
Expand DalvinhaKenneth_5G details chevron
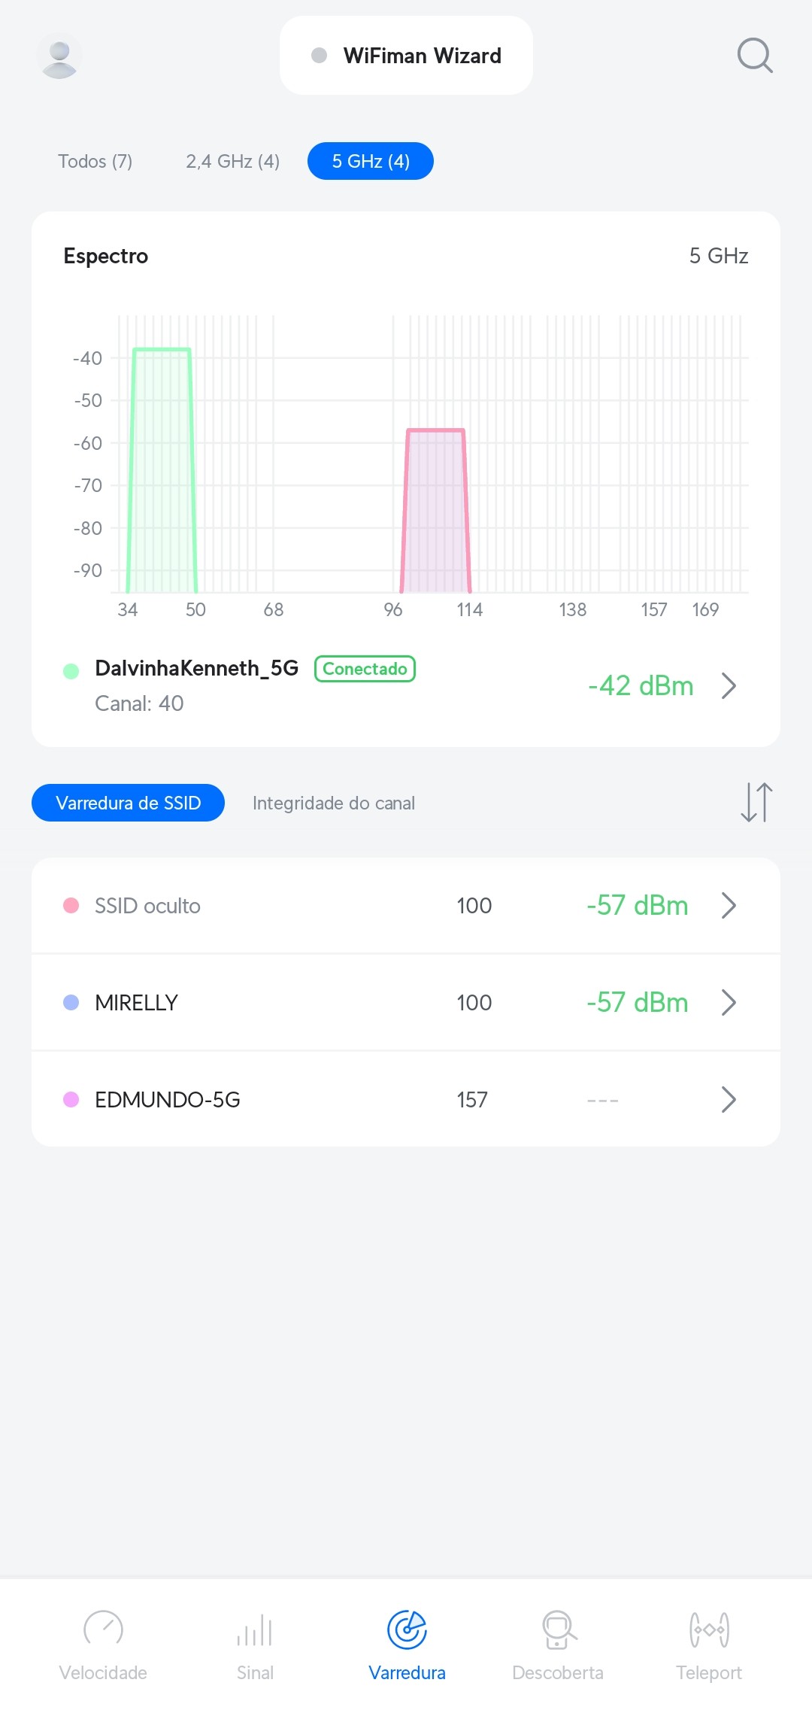point(728,685)
